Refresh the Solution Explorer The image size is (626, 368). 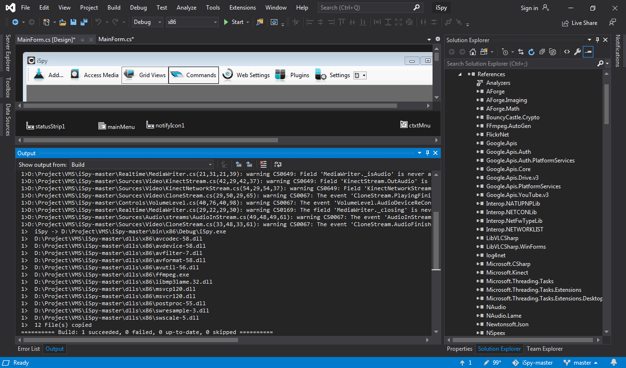(x=531, y=51)
